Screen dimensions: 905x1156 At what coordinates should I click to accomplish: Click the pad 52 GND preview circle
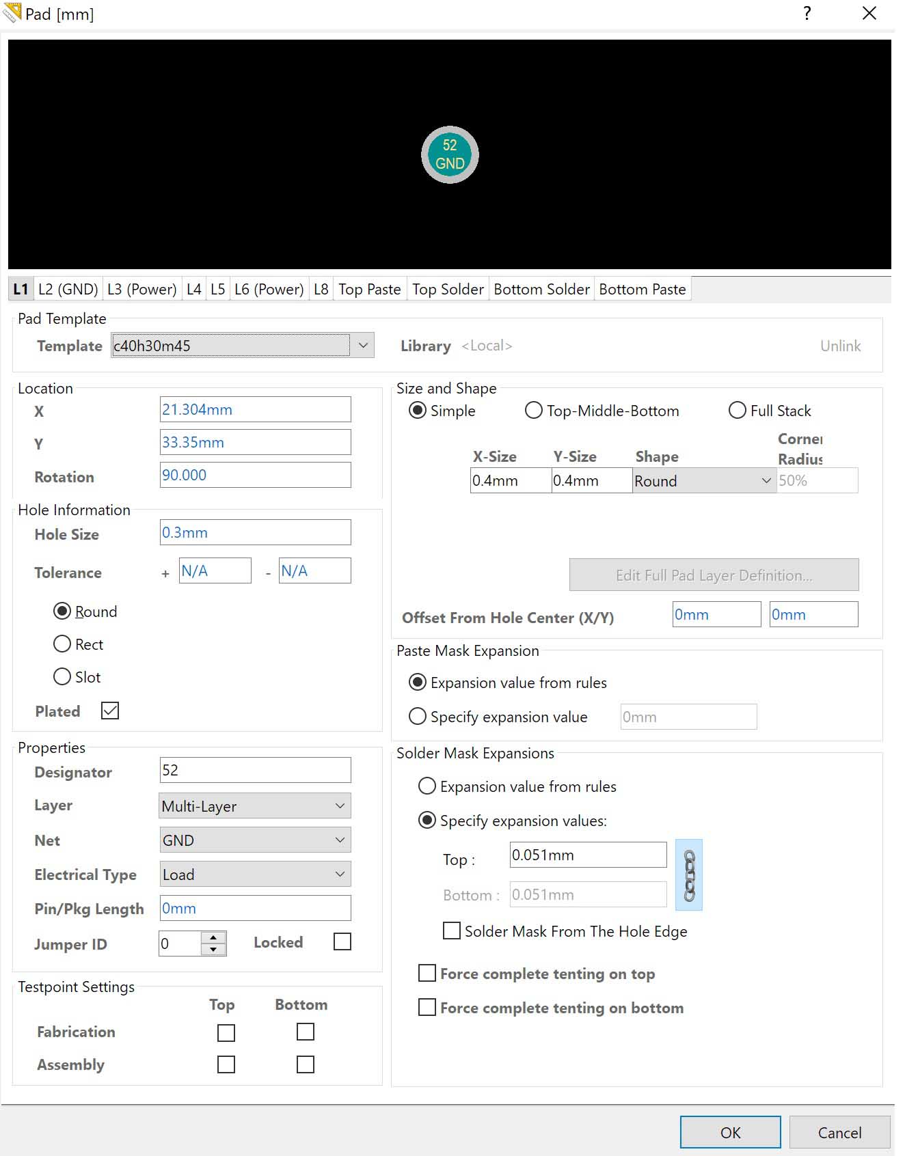tap(449, 154)
